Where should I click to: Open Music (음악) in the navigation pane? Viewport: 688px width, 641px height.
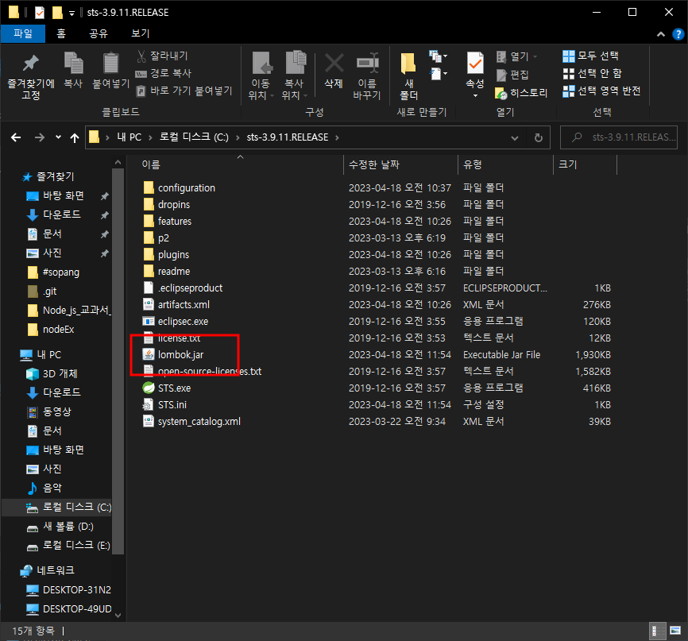coord(52,488)
